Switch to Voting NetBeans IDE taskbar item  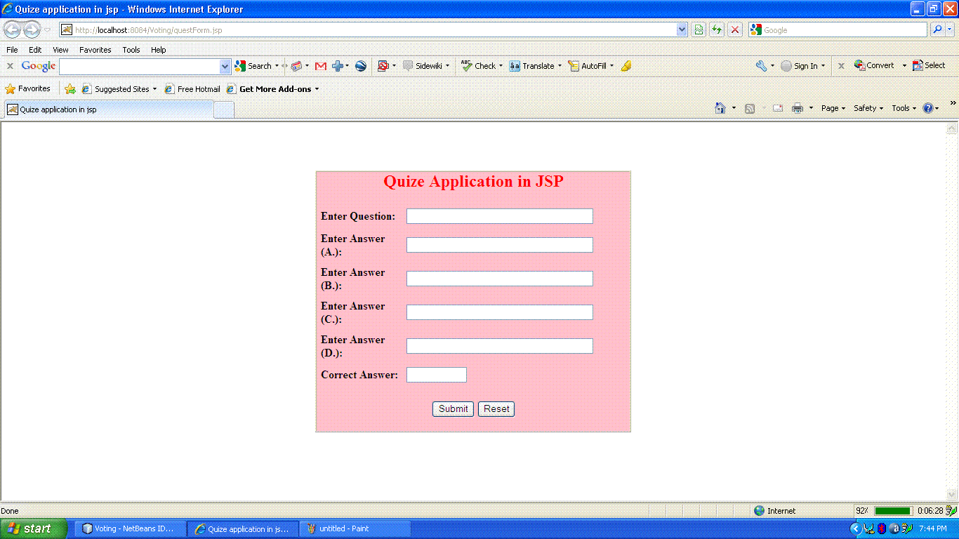point(131,528)
